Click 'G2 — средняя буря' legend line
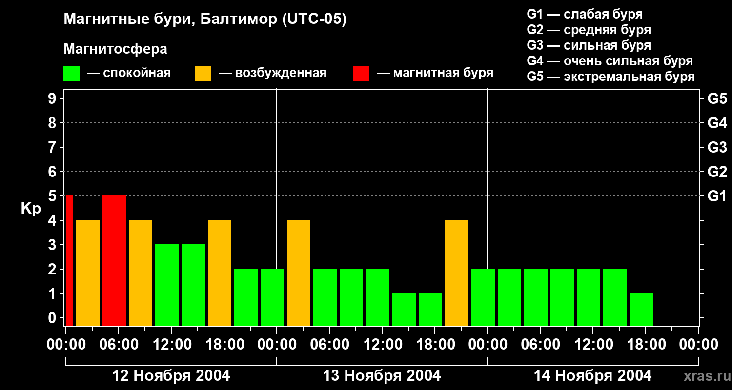Viewport: 732px width, 390px height. [589, 30]
